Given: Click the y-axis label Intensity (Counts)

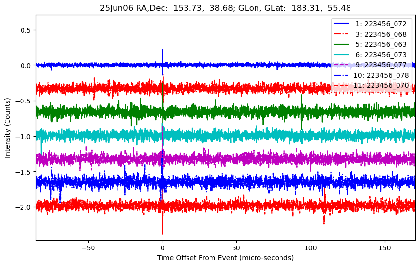Looking at the screenshot, I should 7,128.
